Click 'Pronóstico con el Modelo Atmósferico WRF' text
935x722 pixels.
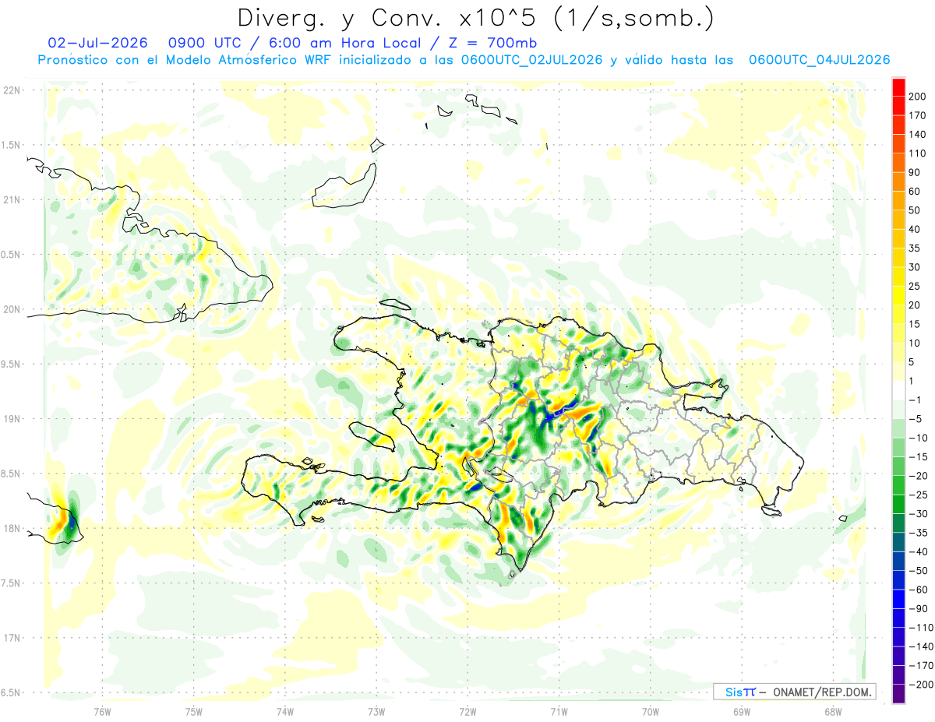185,60
